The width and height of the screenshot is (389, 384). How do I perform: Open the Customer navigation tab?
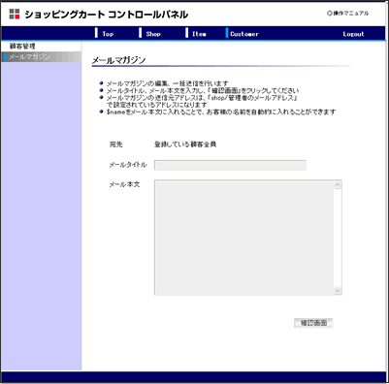[244, 34]
